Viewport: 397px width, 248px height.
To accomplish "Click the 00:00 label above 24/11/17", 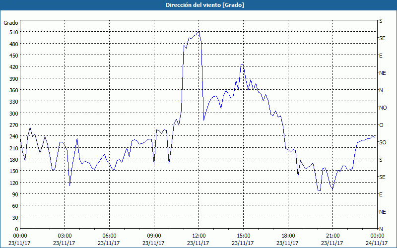I will pos(377,236).
